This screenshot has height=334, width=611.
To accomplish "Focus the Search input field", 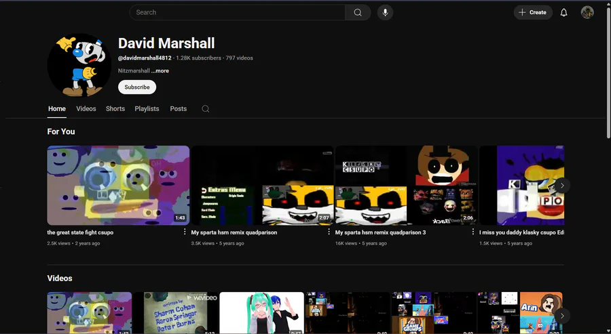I will (238, 12).
